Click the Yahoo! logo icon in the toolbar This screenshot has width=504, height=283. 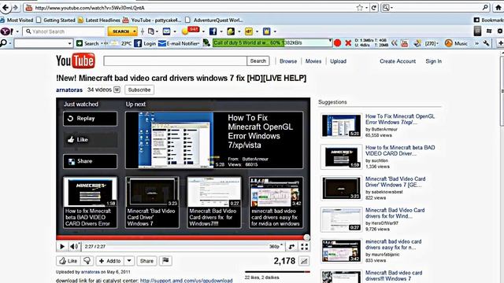click(6, 31)
